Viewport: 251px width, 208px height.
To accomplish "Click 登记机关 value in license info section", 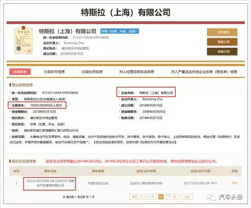I will tap(43, 118).
